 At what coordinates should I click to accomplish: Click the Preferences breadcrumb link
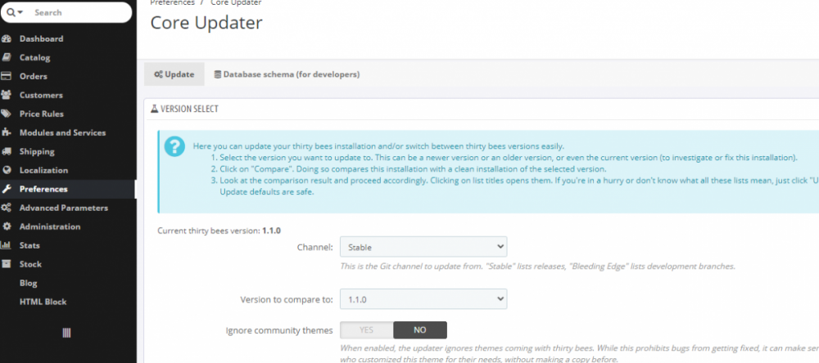click(x=172, y=2)
